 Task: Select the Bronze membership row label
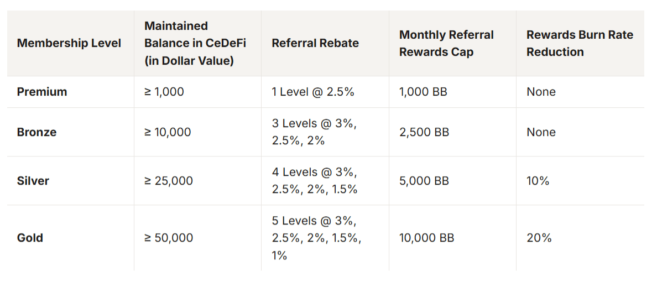37,132
